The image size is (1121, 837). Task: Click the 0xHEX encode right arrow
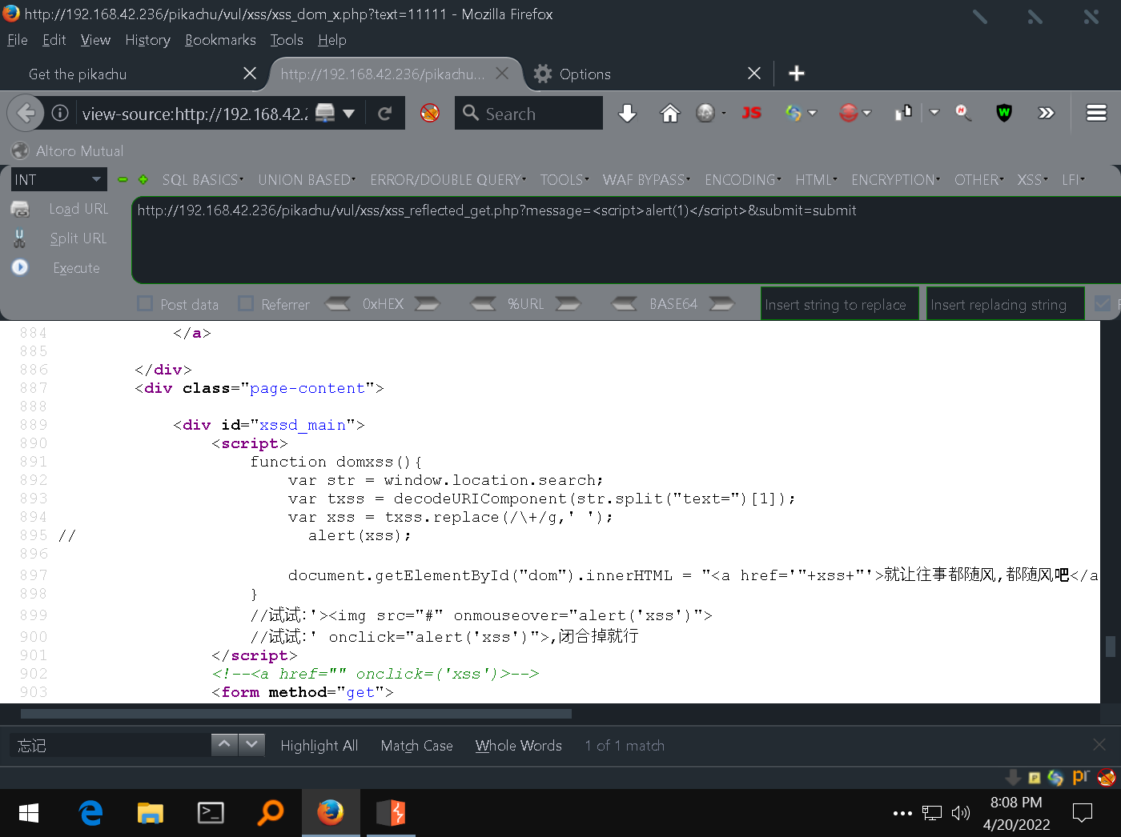click(x=427, y=303)
